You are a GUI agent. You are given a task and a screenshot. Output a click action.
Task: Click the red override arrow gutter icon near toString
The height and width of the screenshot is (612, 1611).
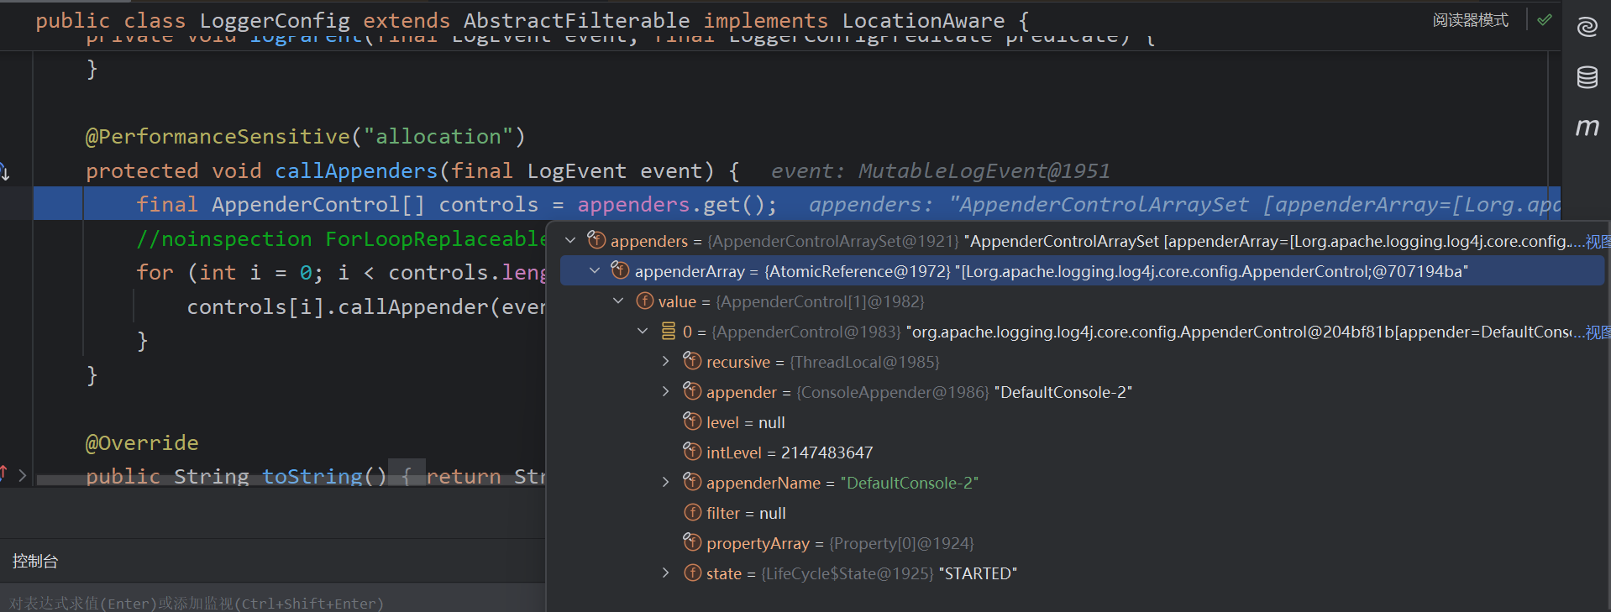pos(3,473)
